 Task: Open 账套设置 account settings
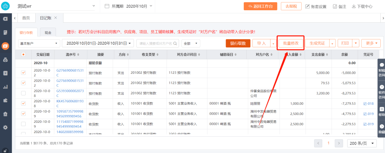[x=316, y=7]
